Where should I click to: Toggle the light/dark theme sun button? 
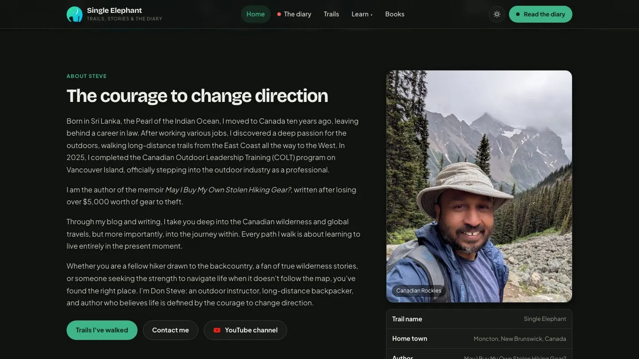tap(497, 14)
